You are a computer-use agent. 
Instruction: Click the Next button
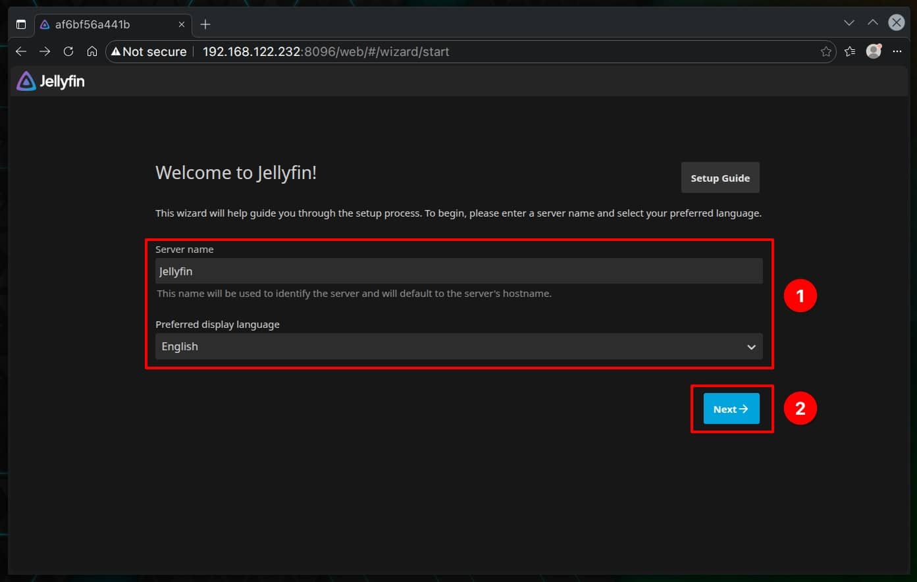[731, 408]
